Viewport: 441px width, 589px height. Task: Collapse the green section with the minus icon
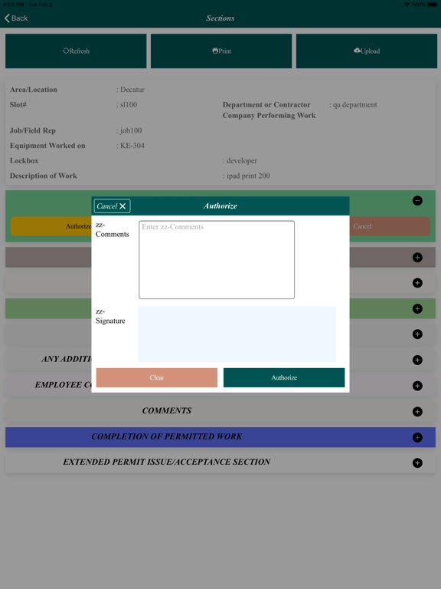click(417, 201)
